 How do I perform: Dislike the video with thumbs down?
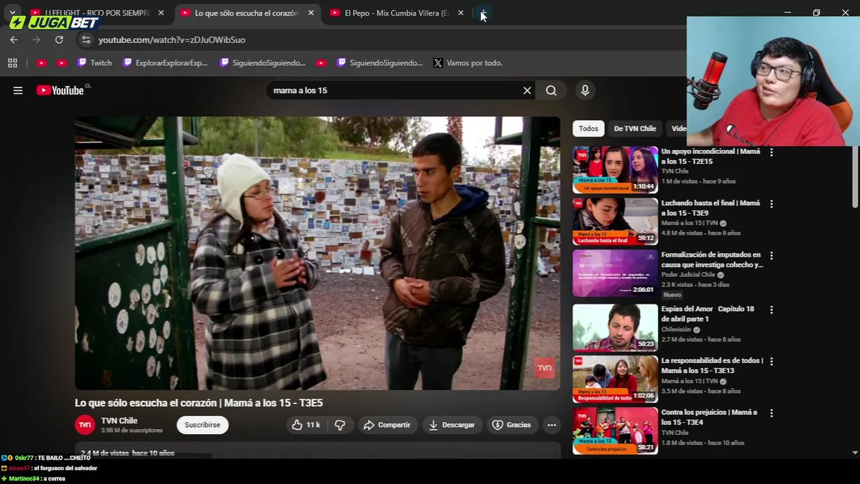tap(340, 425)
